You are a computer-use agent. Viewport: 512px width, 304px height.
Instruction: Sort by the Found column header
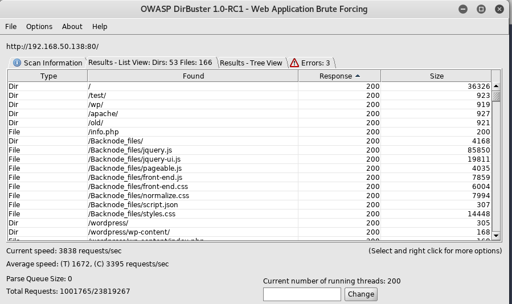coord(193,76)
